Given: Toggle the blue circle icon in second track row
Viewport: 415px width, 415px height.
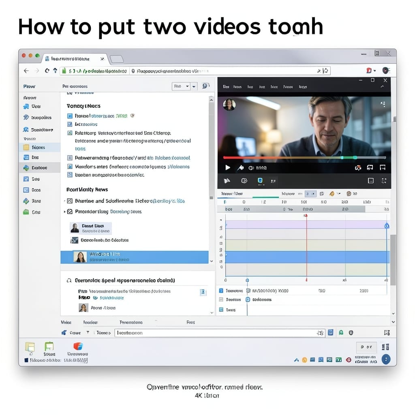Looking at the screenshot, I should pos(248,299).
